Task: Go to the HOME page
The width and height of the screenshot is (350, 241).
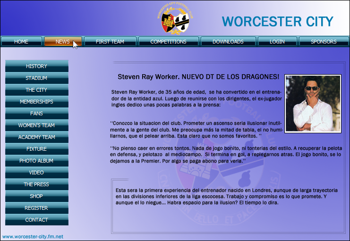Action: coord(21,42)
